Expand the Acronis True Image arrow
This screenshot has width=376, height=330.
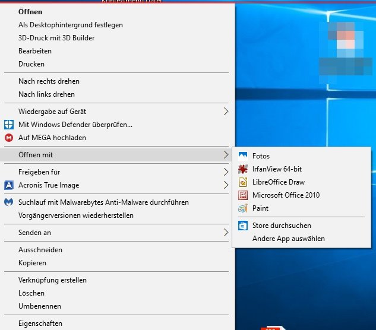[226, 185]
